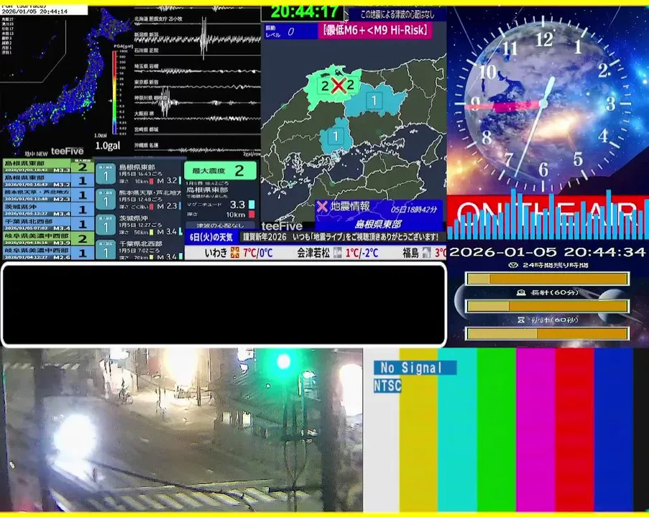Select the 岐阜県美濃中西部 M2.6 row
Image resolution: width=649 pixels, height=517 pixels.
point(48,253)
